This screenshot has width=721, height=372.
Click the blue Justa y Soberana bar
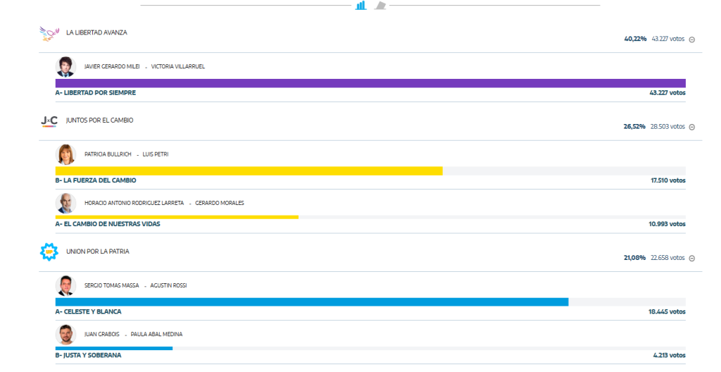tap(114, 348)
